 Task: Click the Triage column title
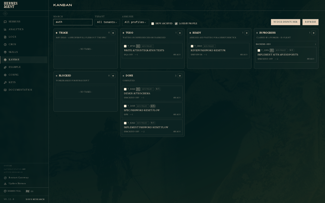coord(63,33)
